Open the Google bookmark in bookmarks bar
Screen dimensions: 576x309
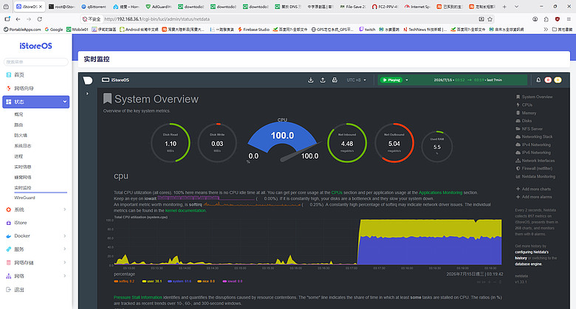pos(54,29)
